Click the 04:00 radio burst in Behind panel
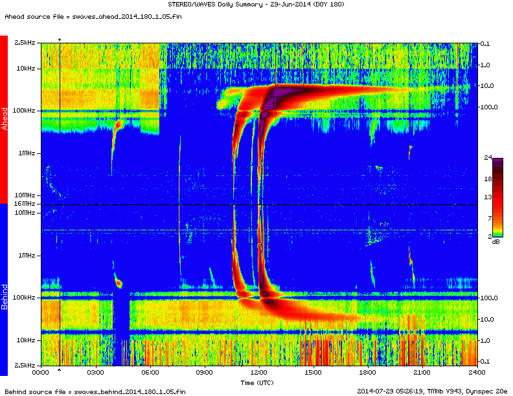Viewport: 513px width, 396px height. (118, 283)
